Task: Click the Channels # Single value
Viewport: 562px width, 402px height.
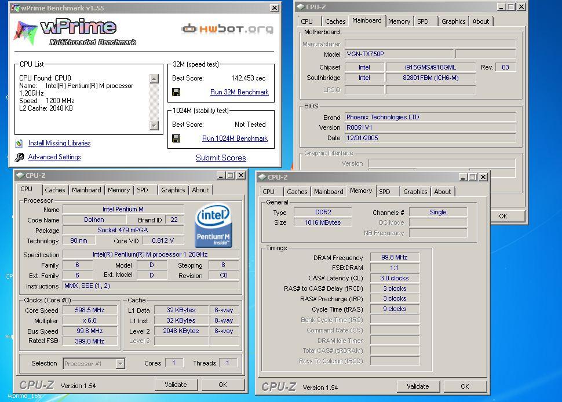Action: tap(438, 212)
